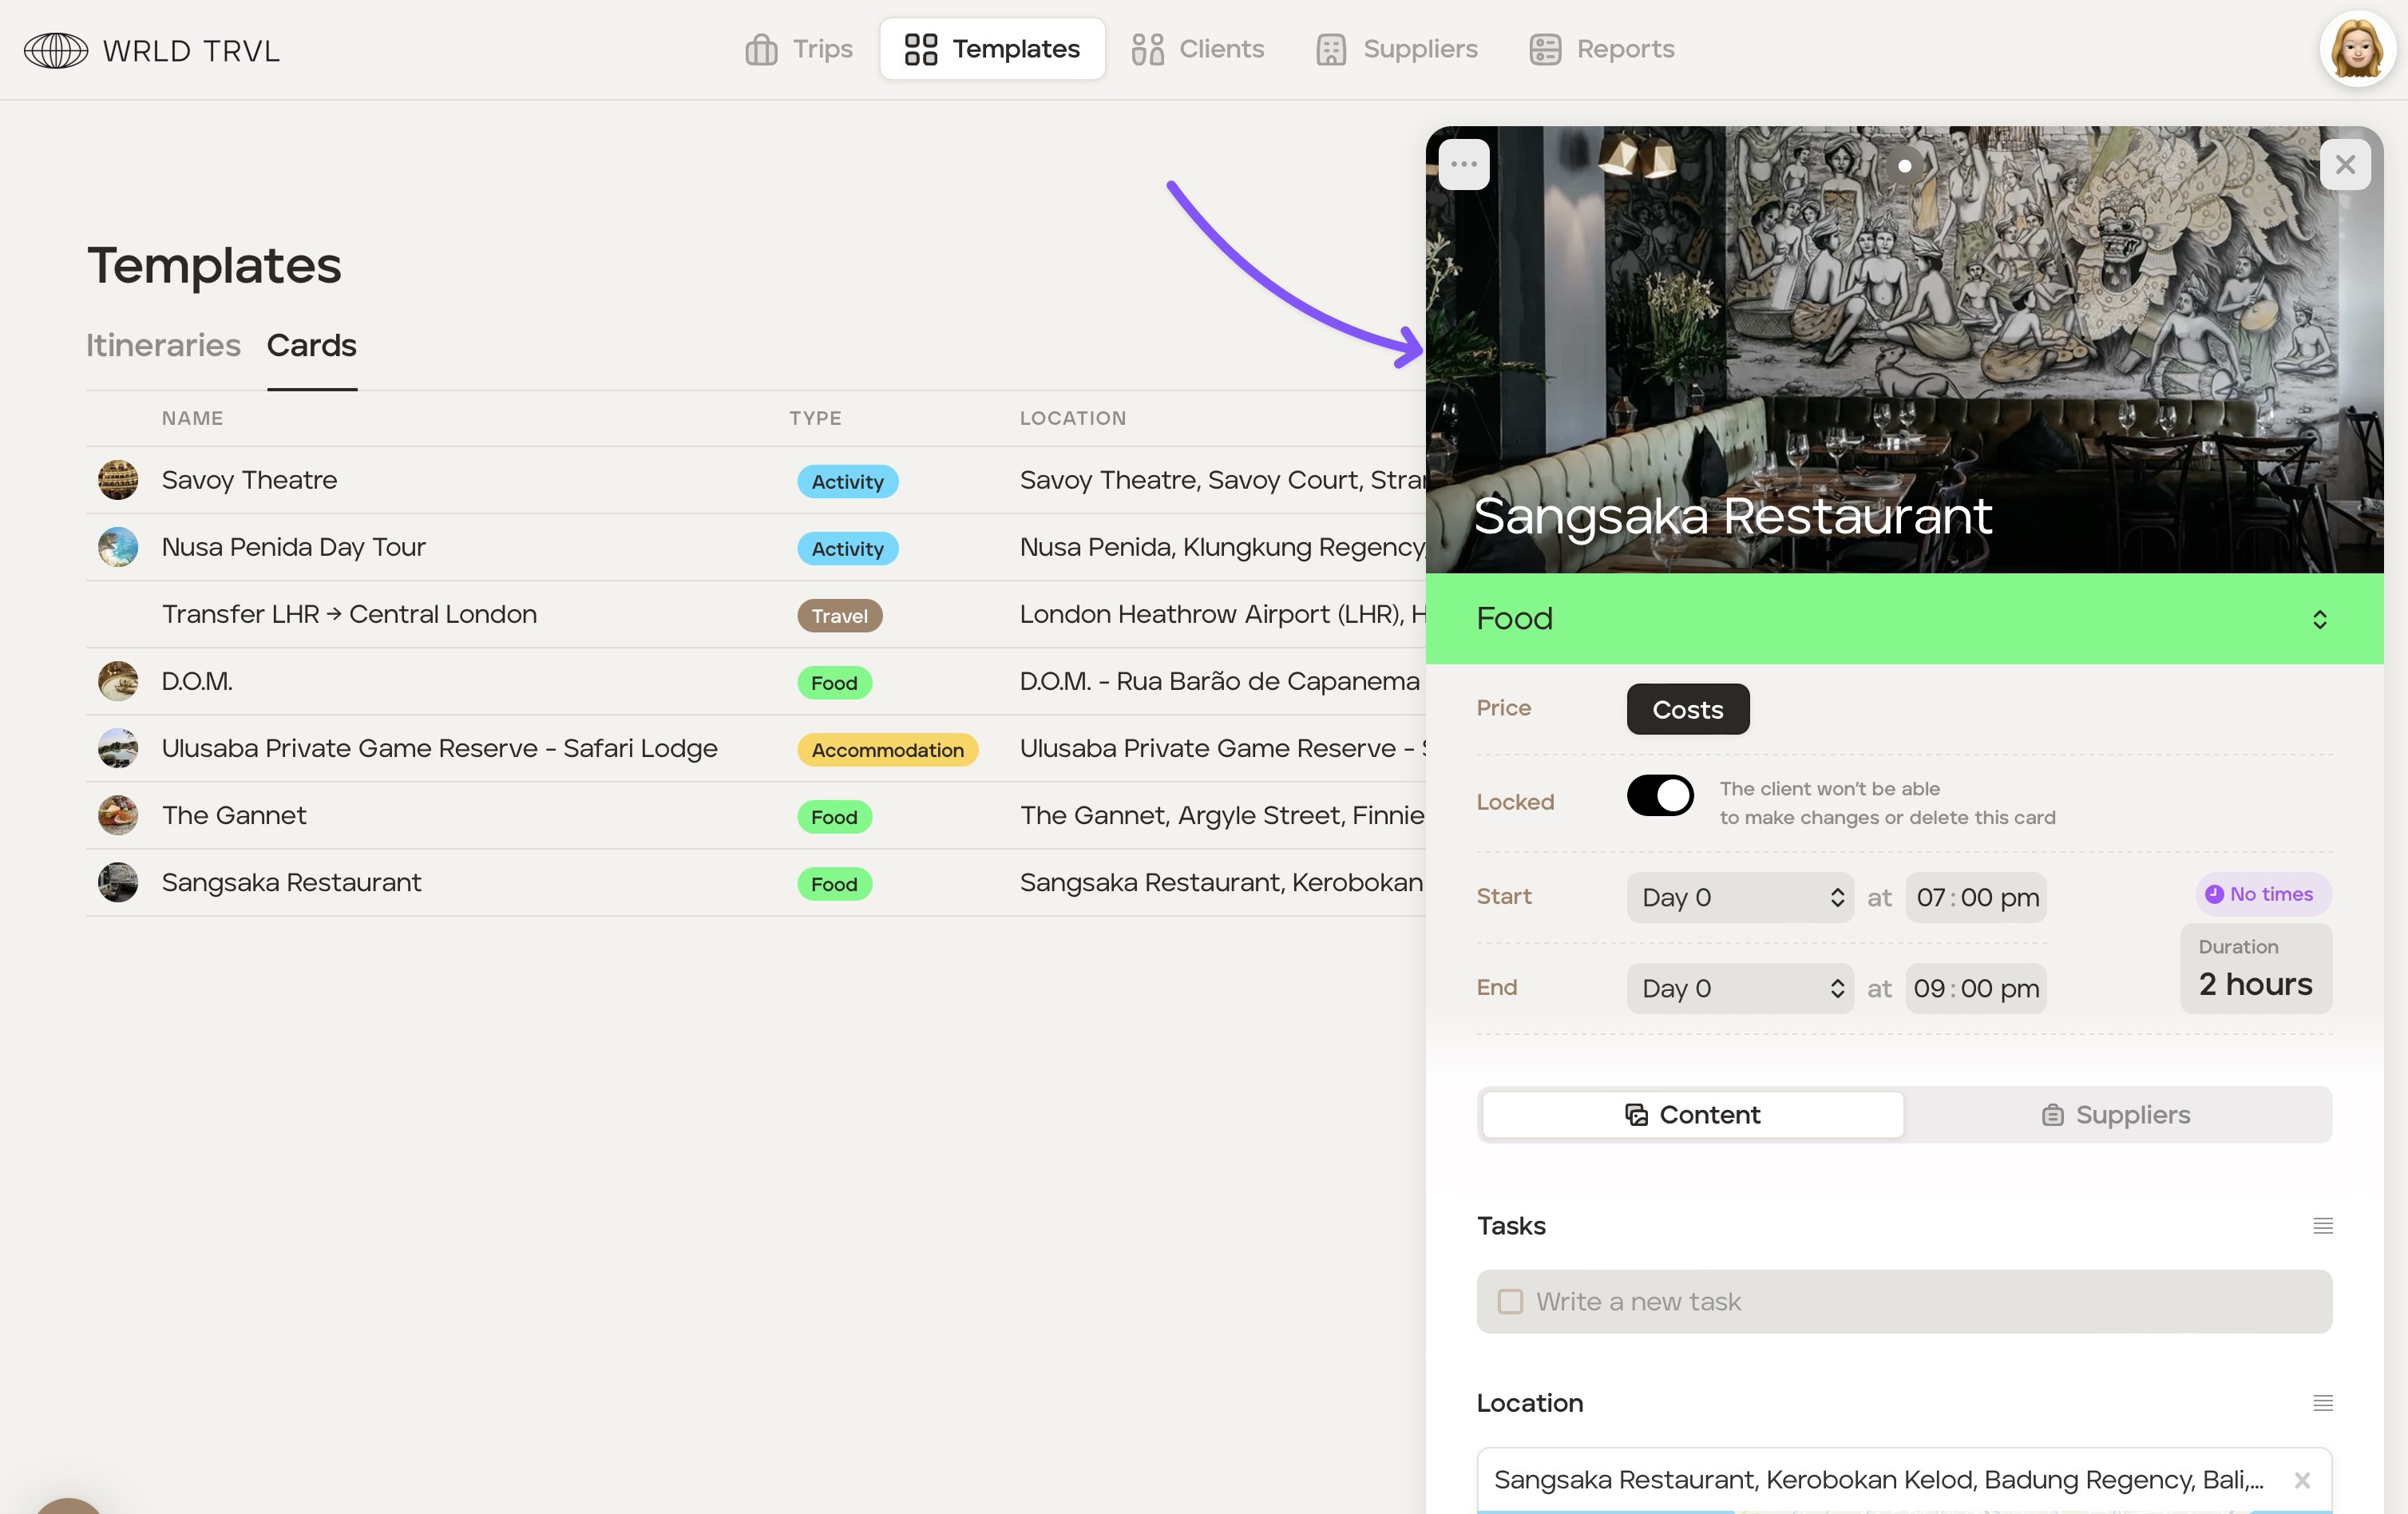Screen dimensions: 2408x1514
Task: Open the user avatar profile menu
Action: pyautogui.click(x=2357, y=49)
